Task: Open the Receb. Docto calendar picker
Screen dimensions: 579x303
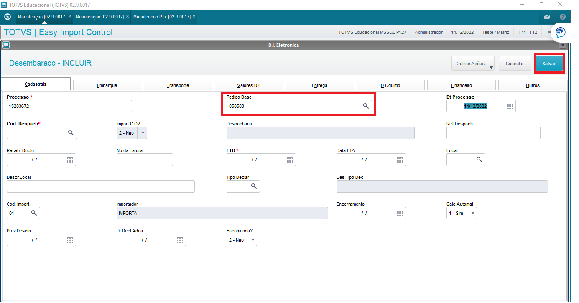Action: click(x=70, y=160)
